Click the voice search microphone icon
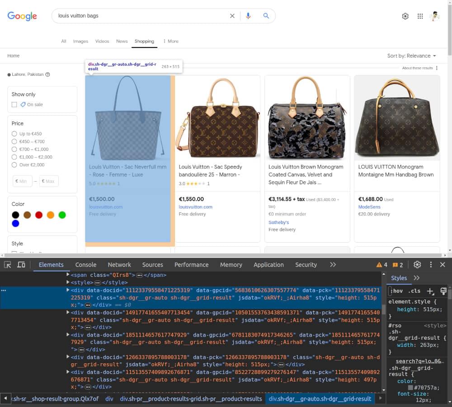This screenshot has height=407, width=452. (248, 16)
